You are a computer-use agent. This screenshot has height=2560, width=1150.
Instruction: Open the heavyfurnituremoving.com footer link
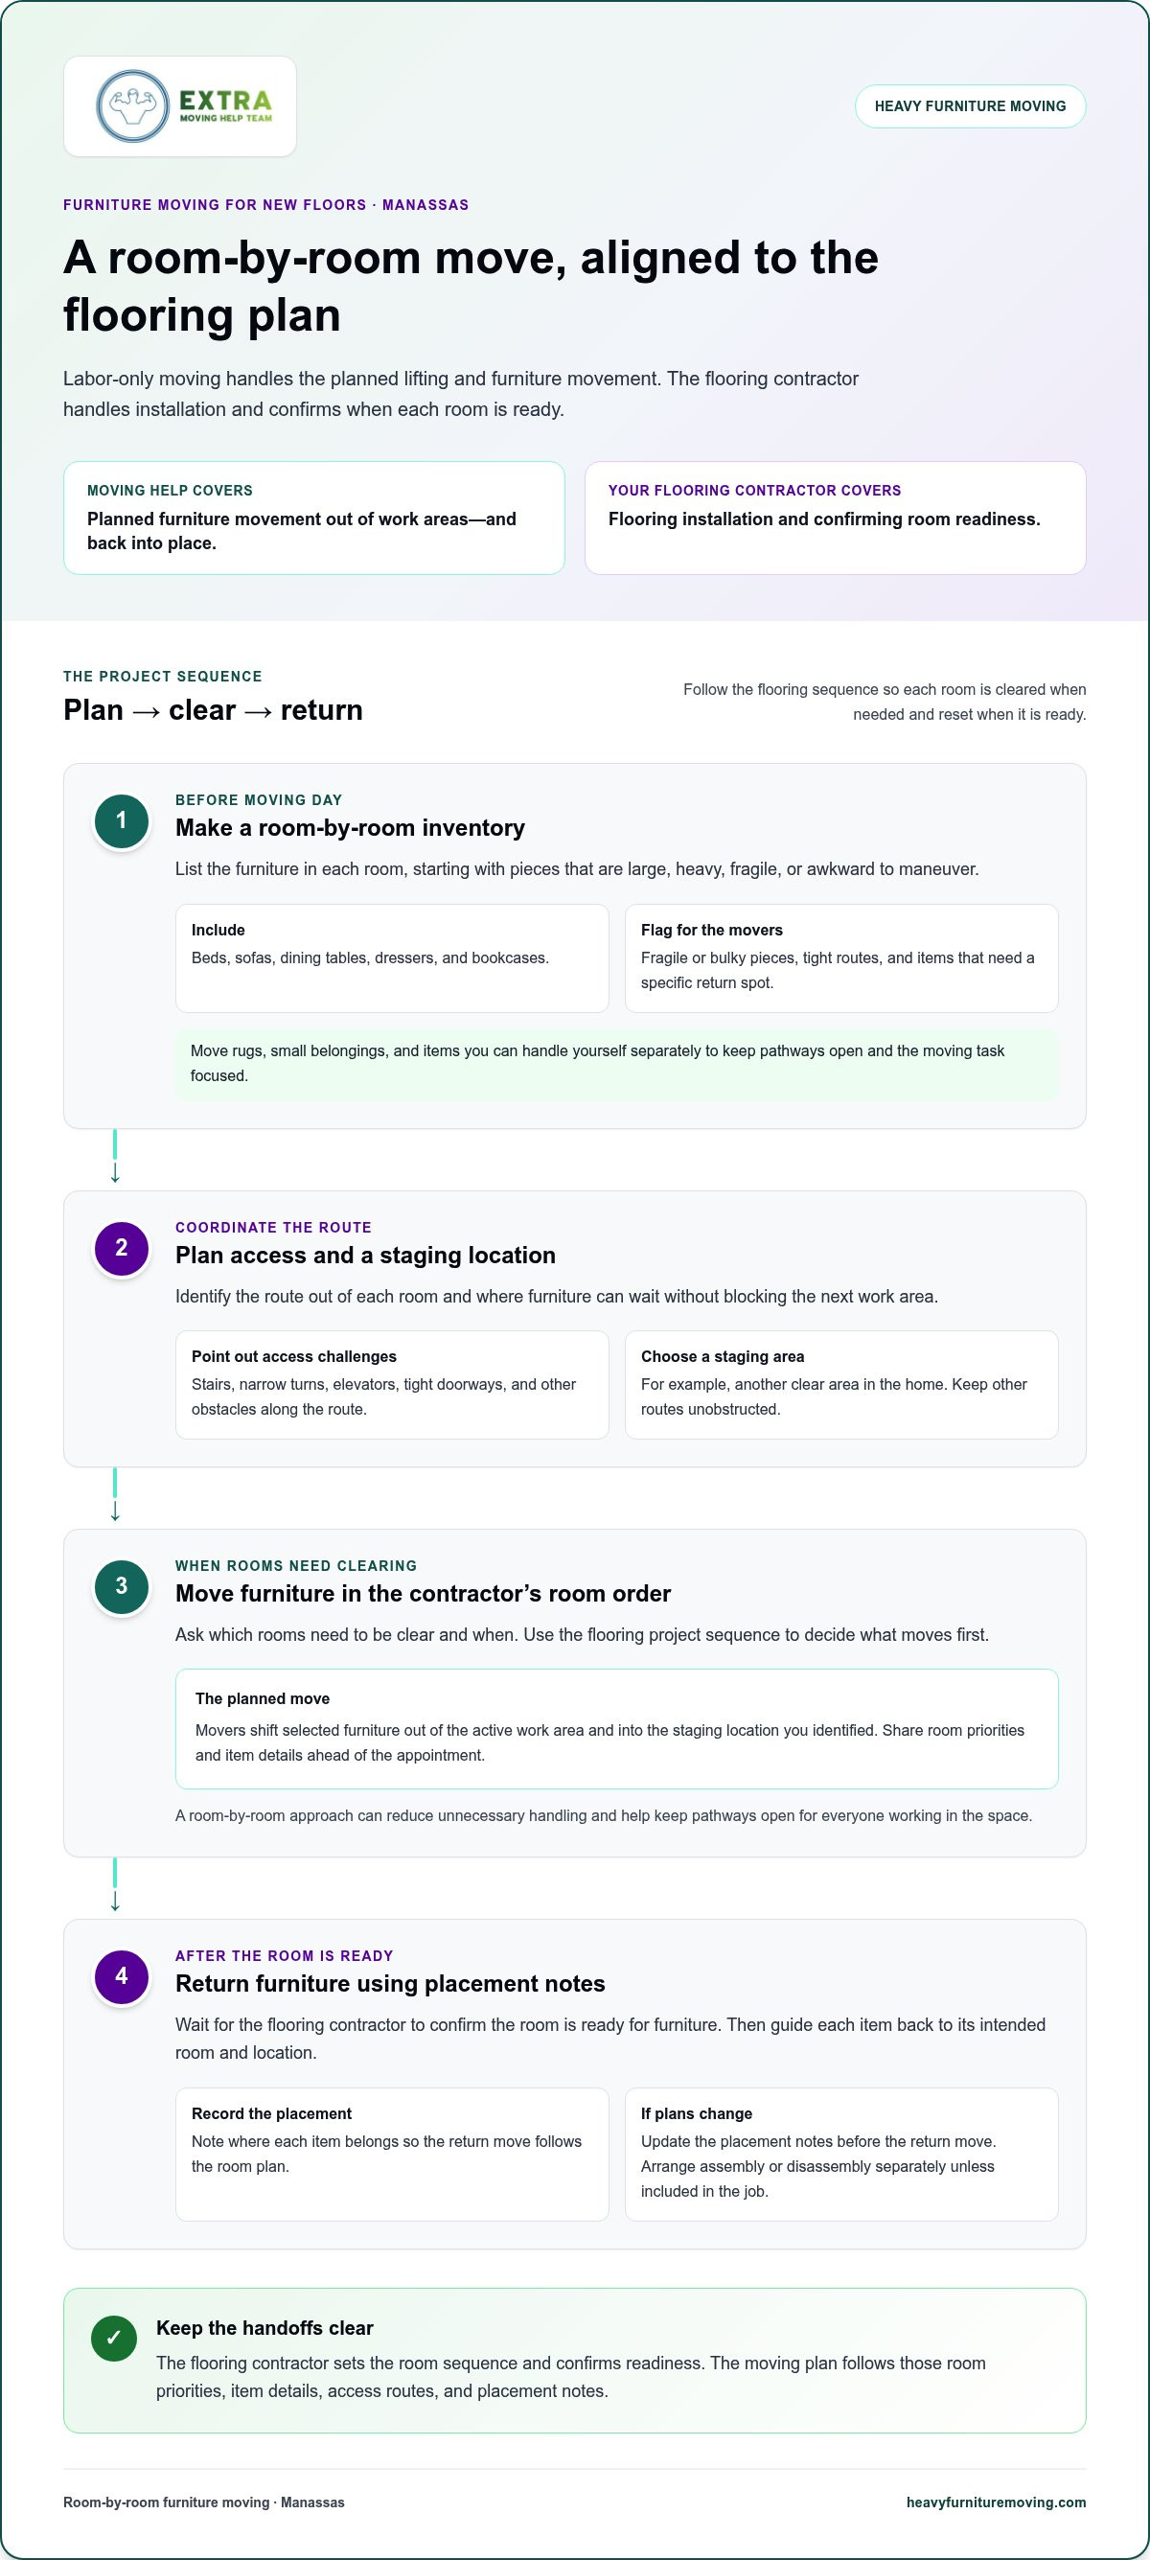(x=996, y=2502)
